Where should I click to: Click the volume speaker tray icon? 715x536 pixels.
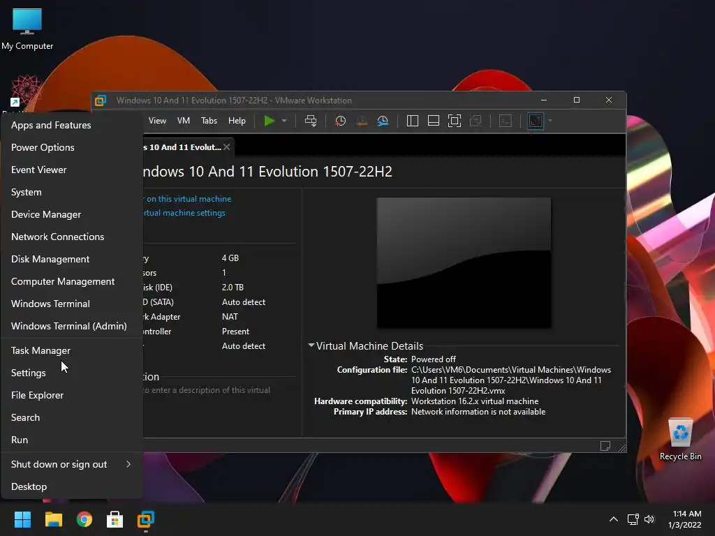649,519
